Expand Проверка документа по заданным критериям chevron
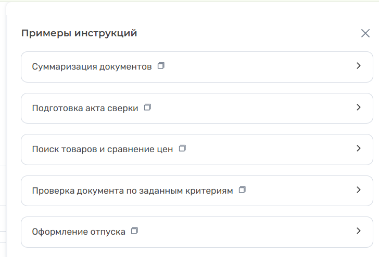Viewport: 379px width, 257px height. click(359, 190)
